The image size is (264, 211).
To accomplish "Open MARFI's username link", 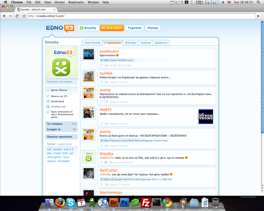I will [106, 110].
